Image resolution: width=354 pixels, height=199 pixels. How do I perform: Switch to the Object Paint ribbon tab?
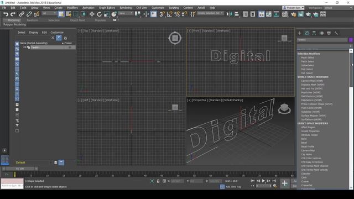pos(77,20)
